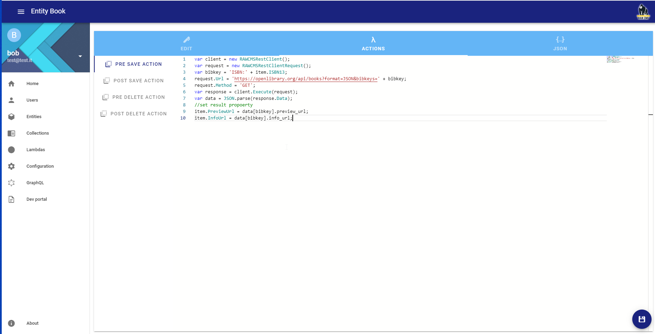Click line number 1 in gutter
The width and height of the screenshot is (655, 334).
coord(184,59)
